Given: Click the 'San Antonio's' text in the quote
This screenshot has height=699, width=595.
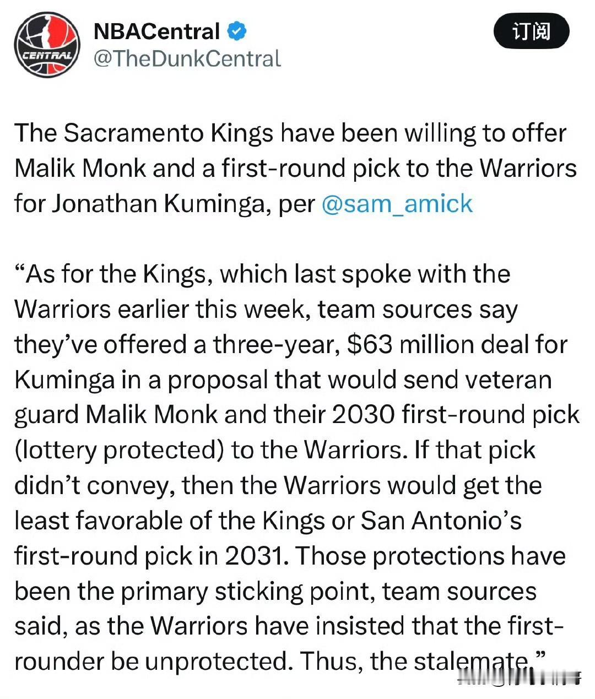Looking at the screenshot, I should [441, 521].
